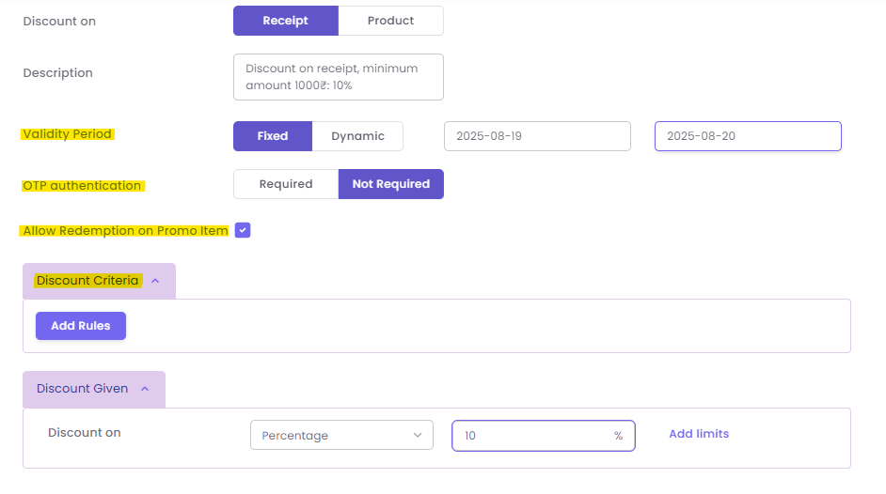886x494 pixels.
Task: Choose Dynamic validity period
Action: 357,136
